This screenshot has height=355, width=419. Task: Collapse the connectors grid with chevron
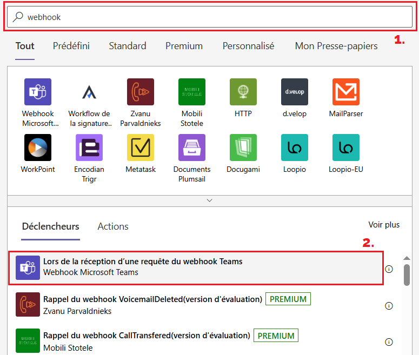tap(210, 200)
